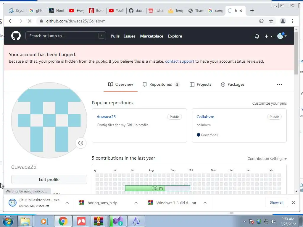303x227 pixels.
Task: Open Windows Explorer from taskbar
Action: tap(25, 221)
